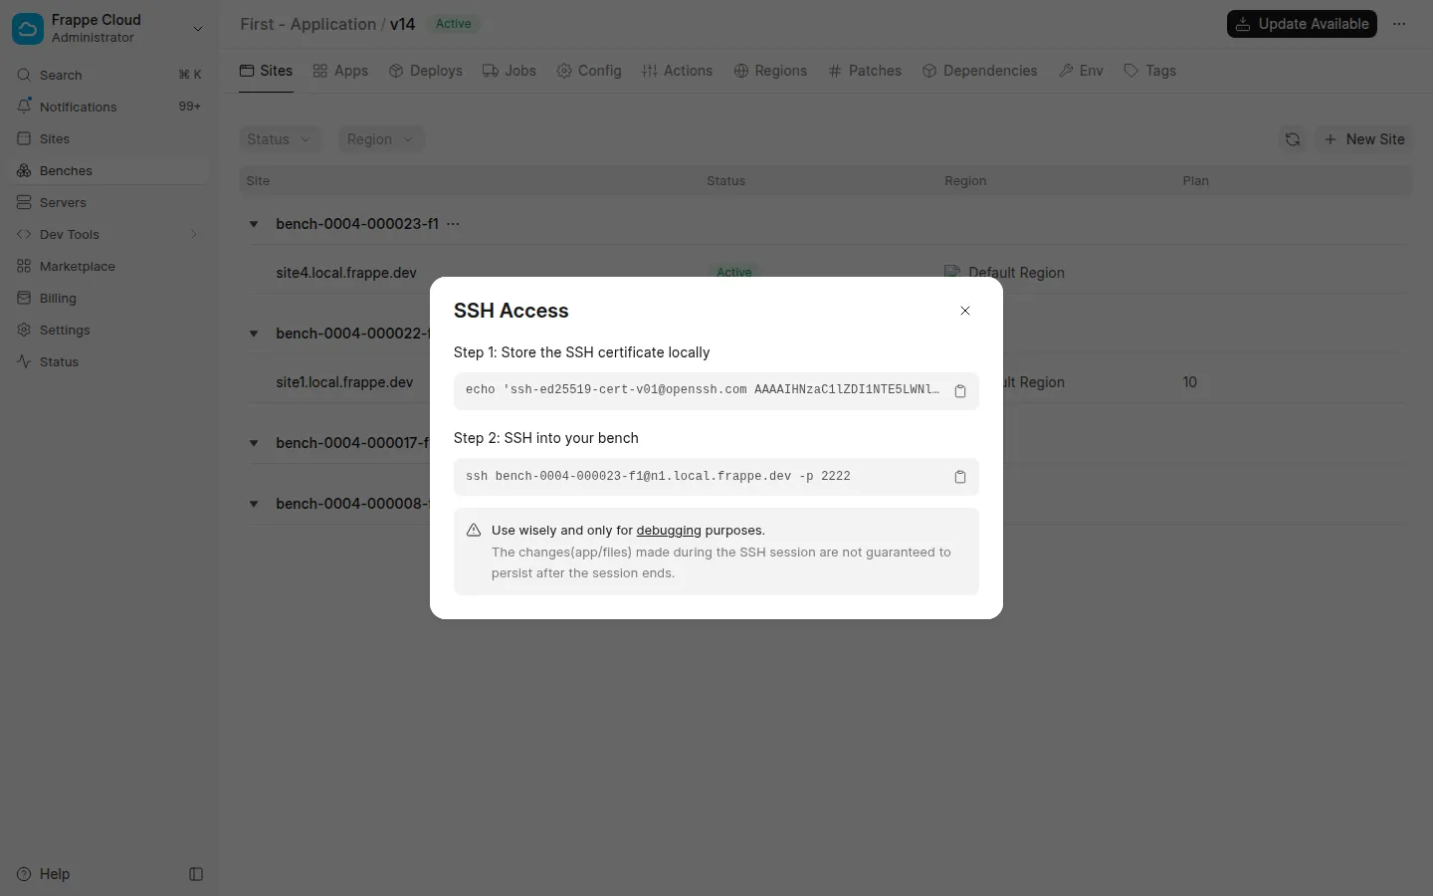1433x896 pixels.
Task: Collapse the bench-0004-000022 group
Action: pos(254,334)
